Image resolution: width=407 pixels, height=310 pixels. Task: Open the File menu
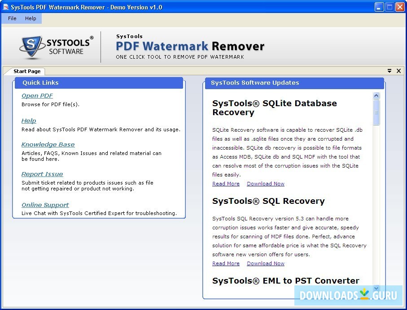pos(12,18)
